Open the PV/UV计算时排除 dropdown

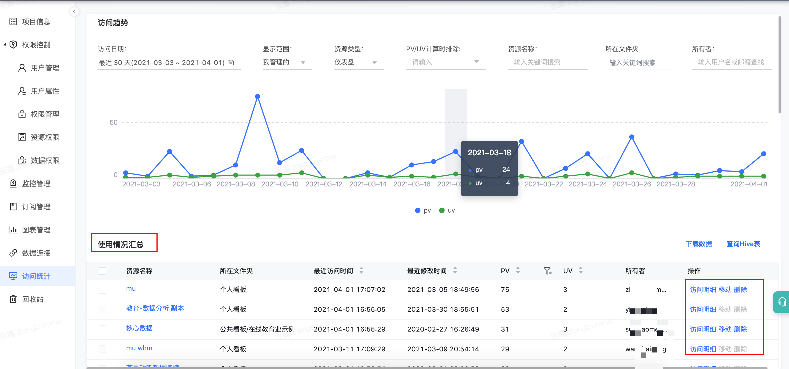(x=445, y=62)
